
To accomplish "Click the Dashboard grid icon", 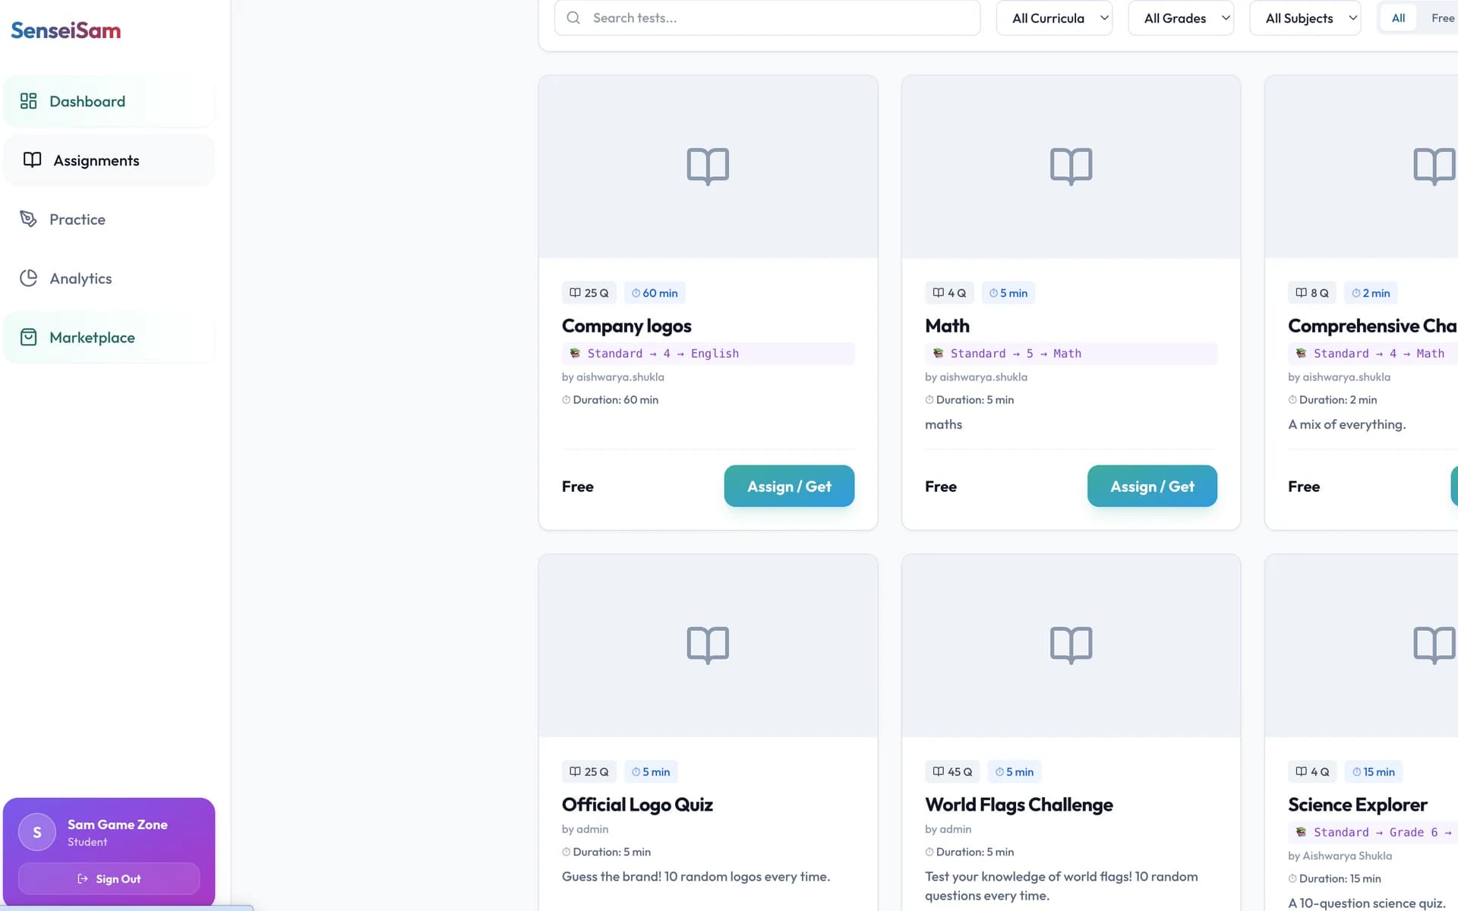I will point(28,101).
